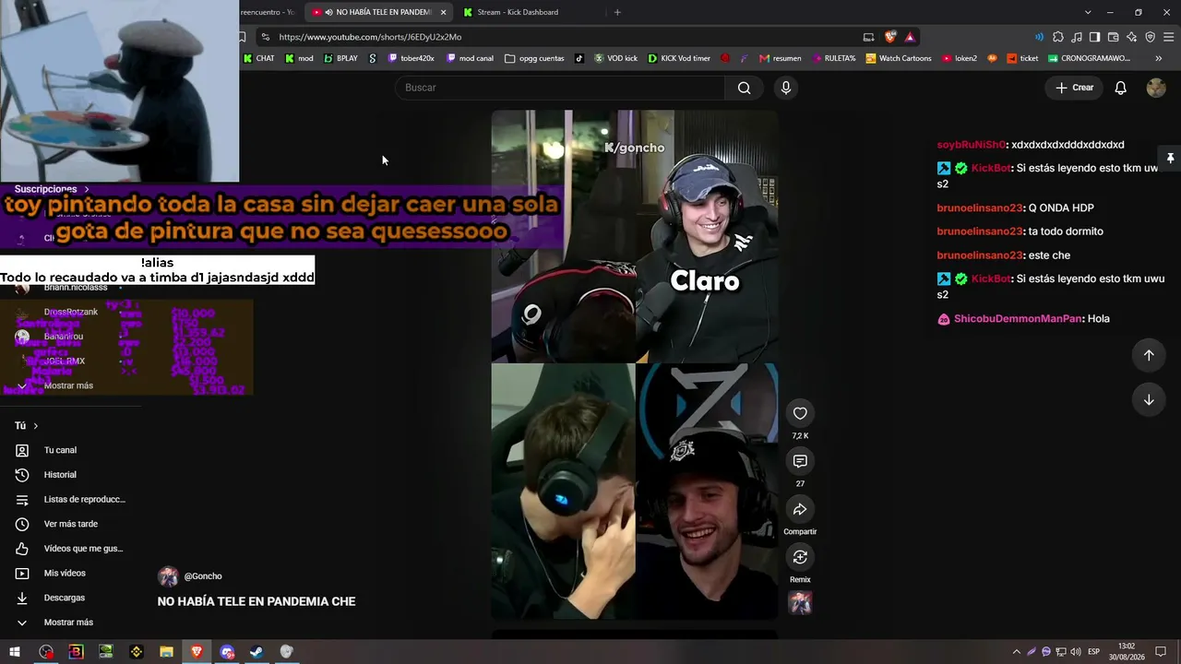Open the BPLAY bookmark
The width and height of the screenshot is (1181, 664).
pyautogui.click(x=340, y=58)
